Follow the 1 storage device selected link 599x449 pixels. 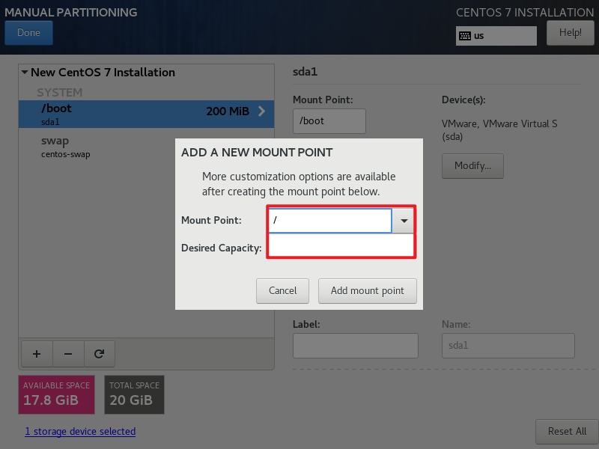coord(80,431)
